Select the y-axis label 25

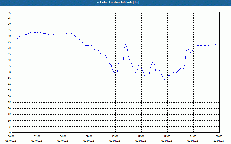click(9, 103)
